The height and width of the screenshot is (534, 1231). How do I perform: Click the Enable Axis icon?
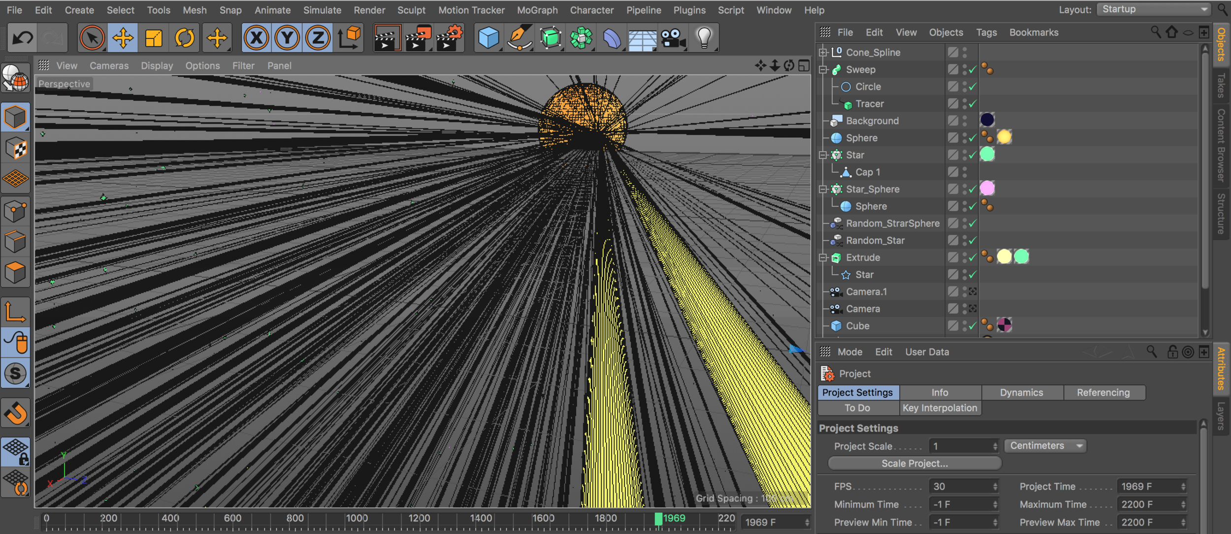15,312
